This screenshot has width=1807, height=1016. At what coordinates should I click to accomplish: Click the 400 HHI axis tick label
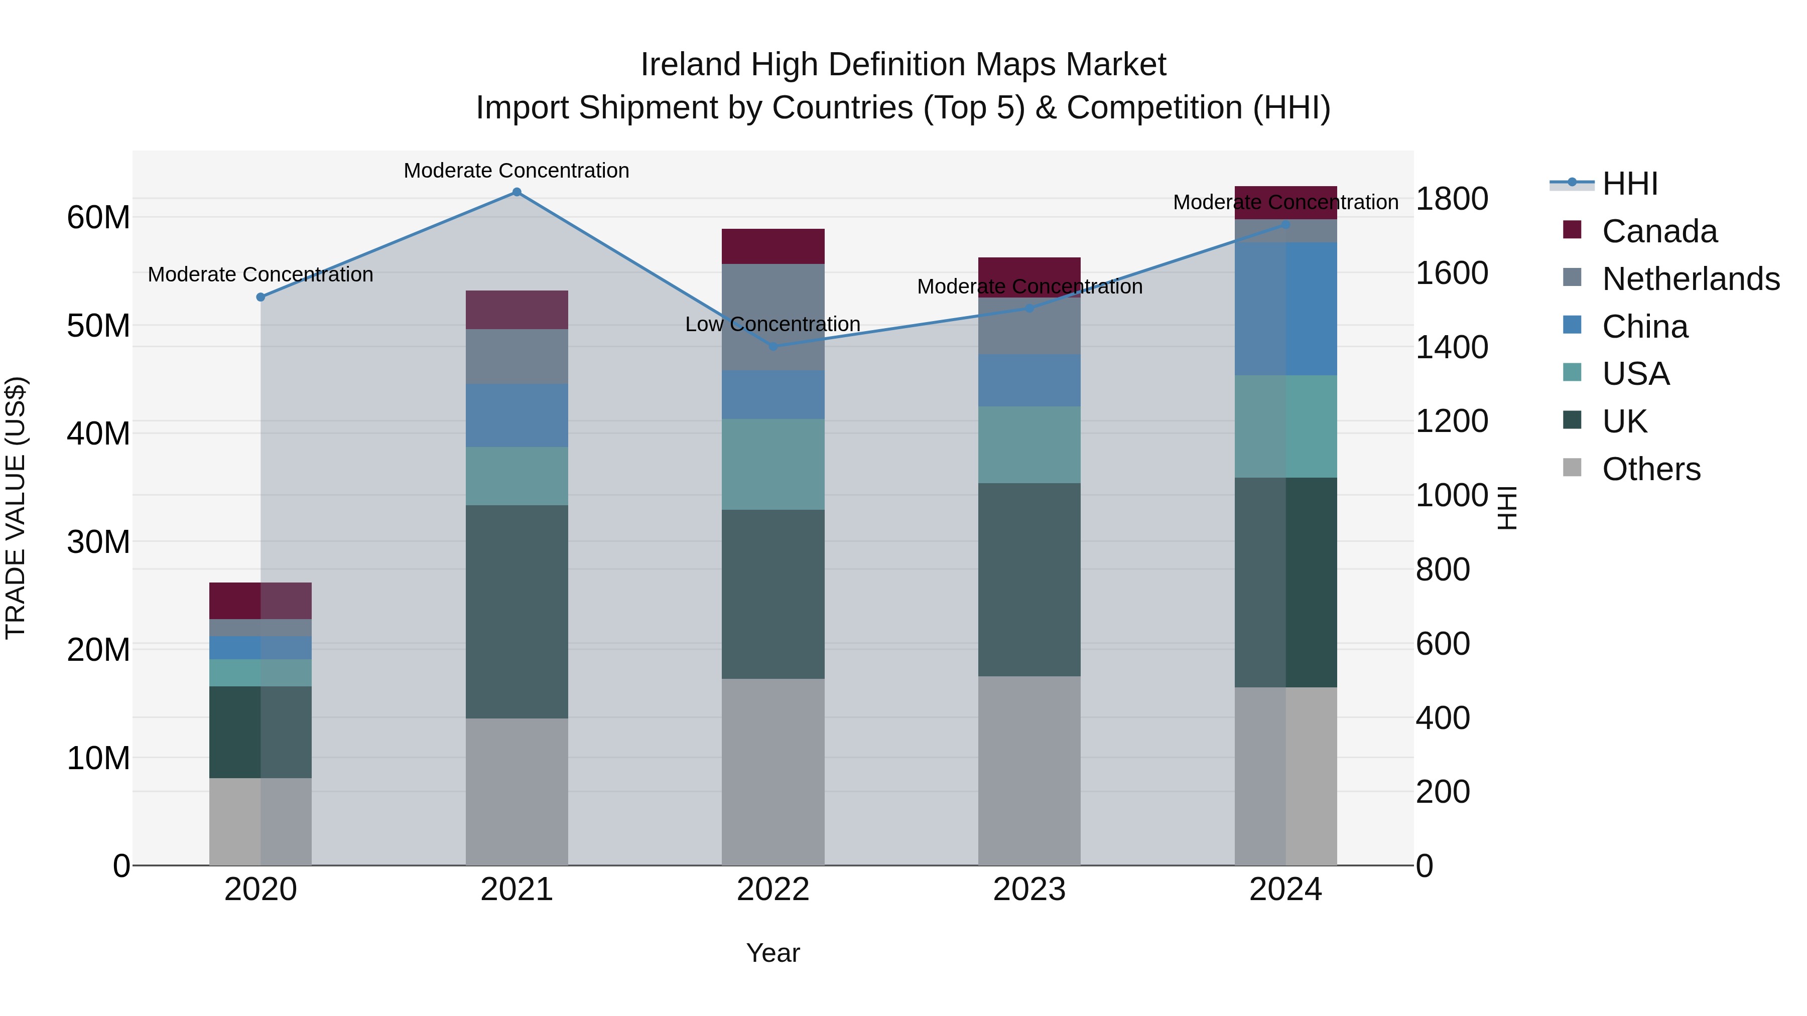pos(1443,718)
